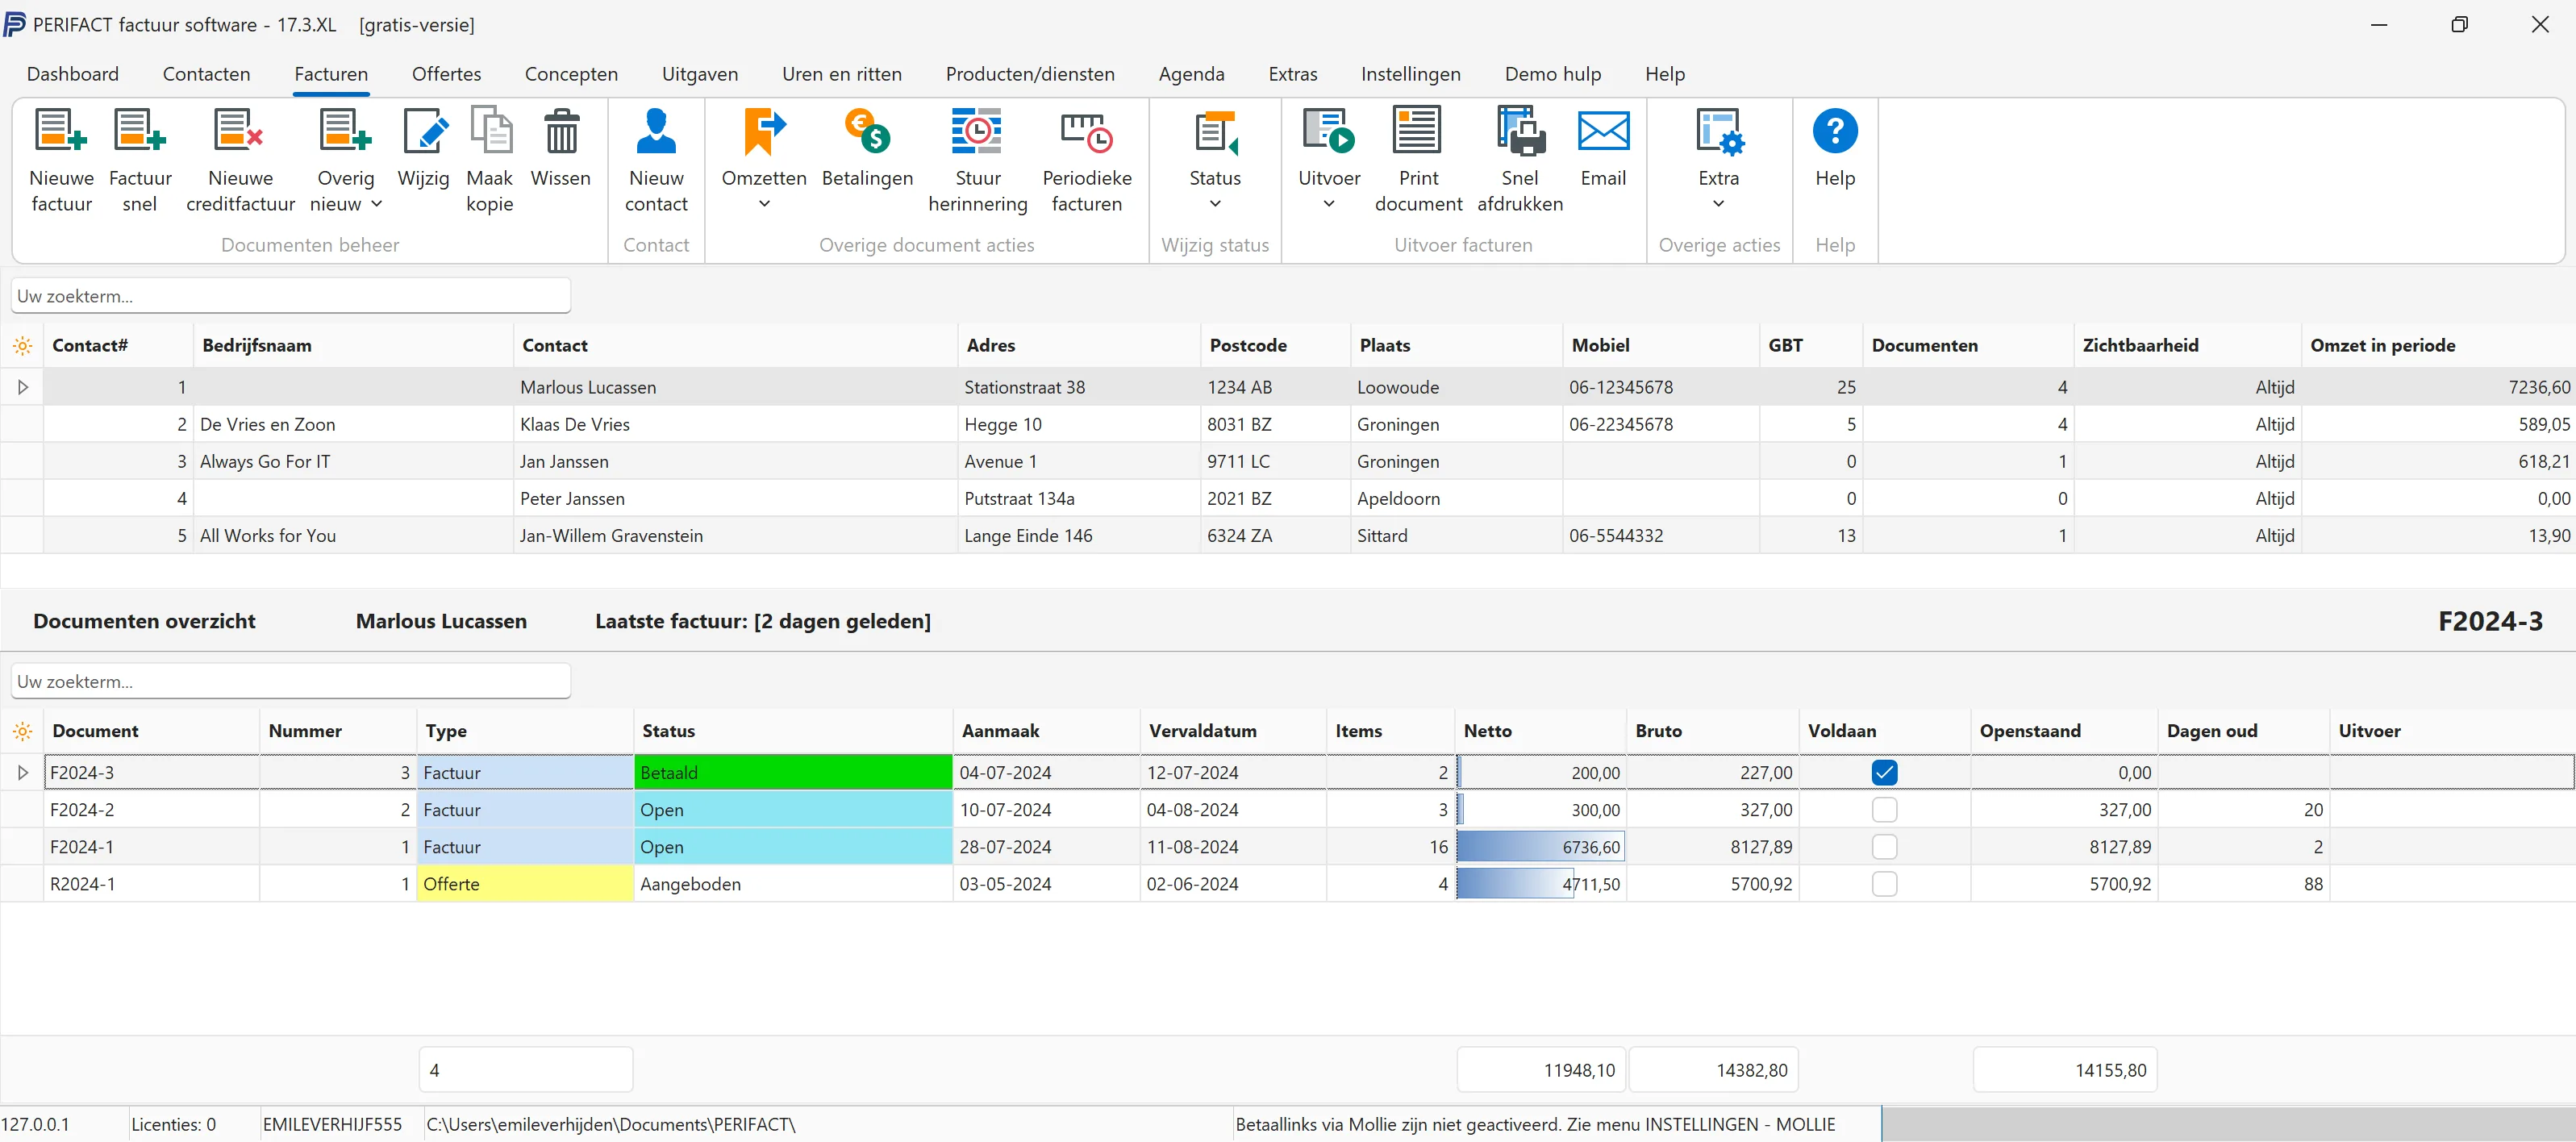
Task: Open the Uren en ritten tab
Action: pyautogui.click(x=842, y=74)
